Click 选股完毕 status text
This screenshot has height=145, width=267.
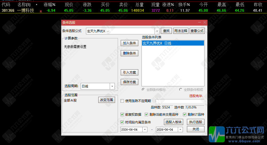(x=196, y=96)
